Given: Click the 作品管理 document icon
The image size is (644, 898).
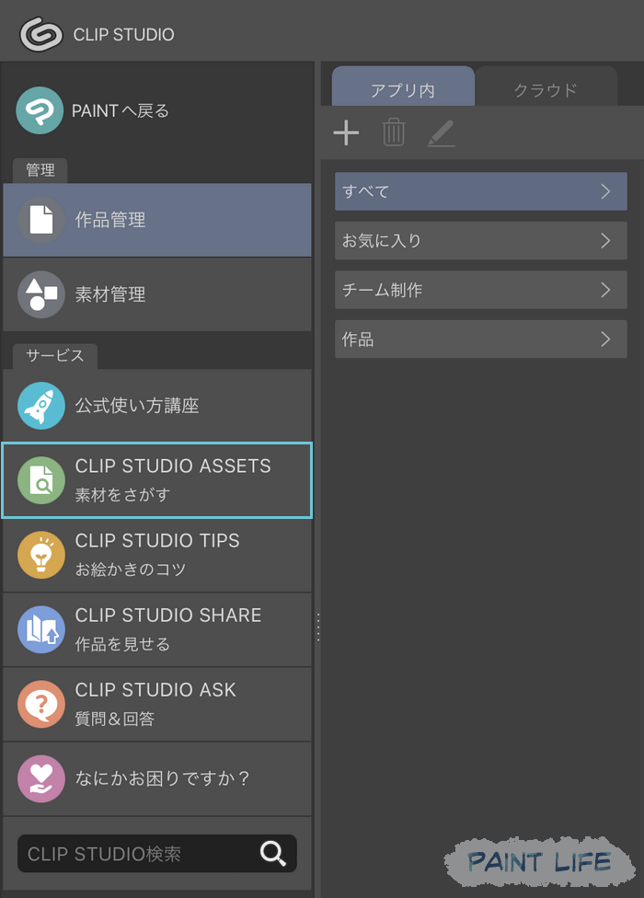Looking at the screenshot, I should click(x=40, y=220).
